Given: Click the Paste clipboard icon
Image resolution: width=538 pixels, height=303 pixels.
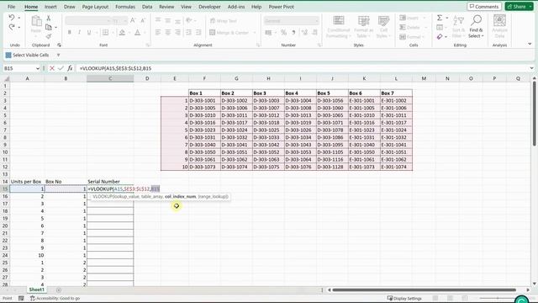Looking at the screenshot, I should (x=36, y=21).
